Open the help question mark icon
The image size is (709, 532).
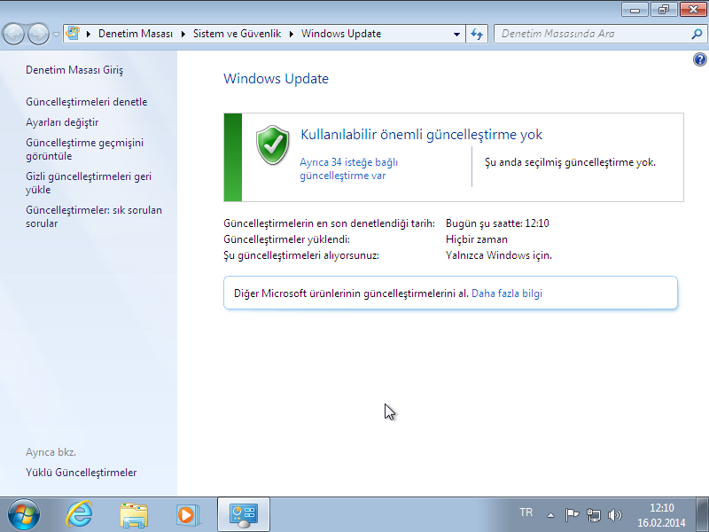(699, 59)
